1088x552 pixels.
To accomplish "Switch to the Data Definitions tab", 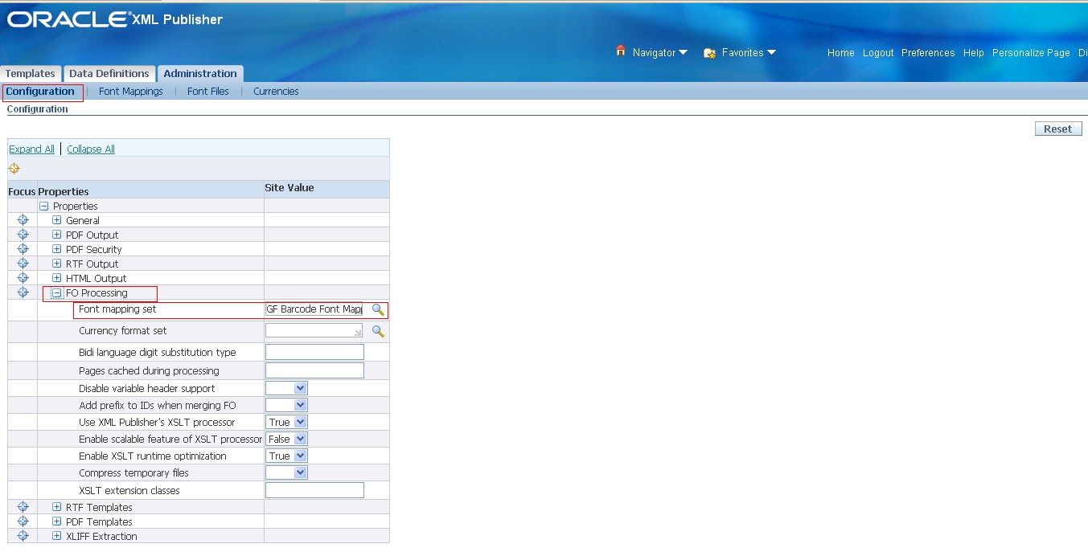I will pyautogui.click(x=109, y=73).
